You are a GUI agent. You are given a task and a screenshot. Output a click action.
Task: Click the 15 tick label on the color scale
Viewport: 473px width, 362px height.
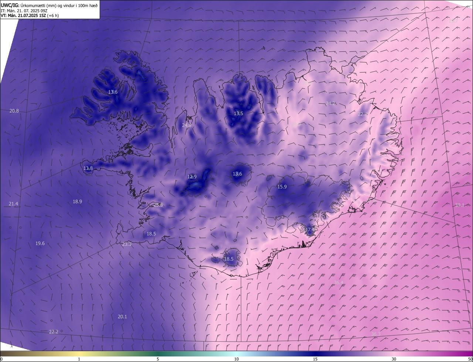pyautogui.click(x=315, y=359)
